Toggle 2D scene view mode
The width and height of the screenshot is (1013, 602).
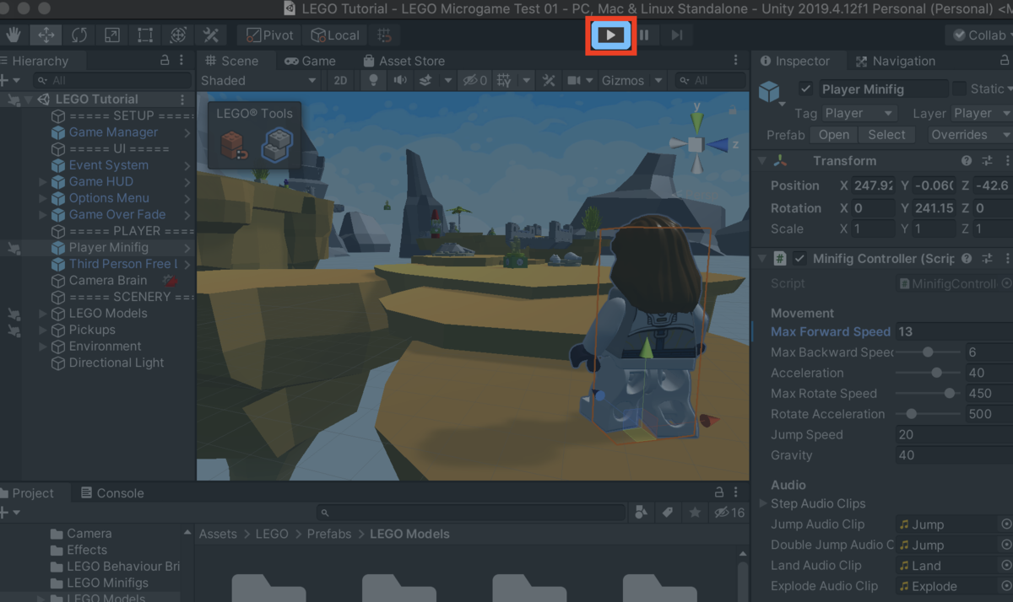(340, 81)
